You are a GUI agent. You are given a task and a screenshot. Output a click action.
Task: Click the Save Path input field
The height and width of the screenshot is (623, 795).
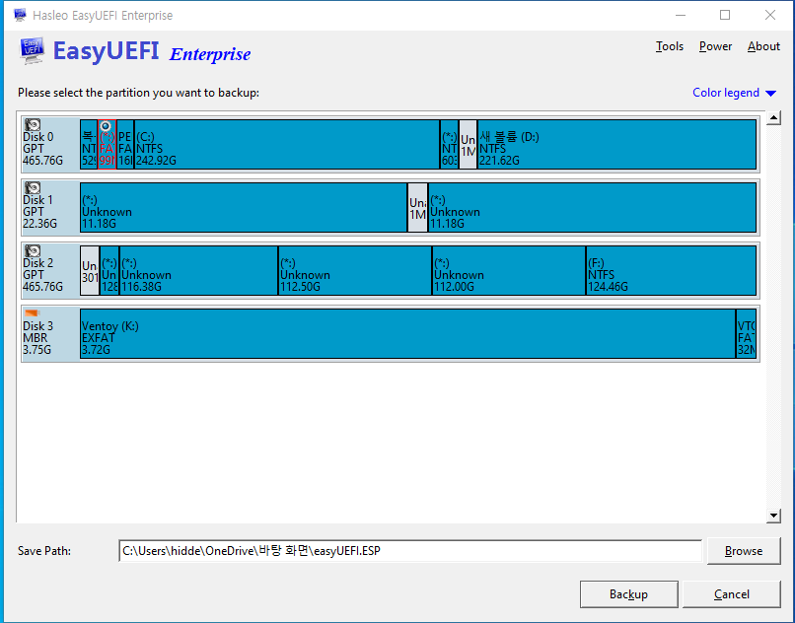pyautogui.click(x=410, y=550)
